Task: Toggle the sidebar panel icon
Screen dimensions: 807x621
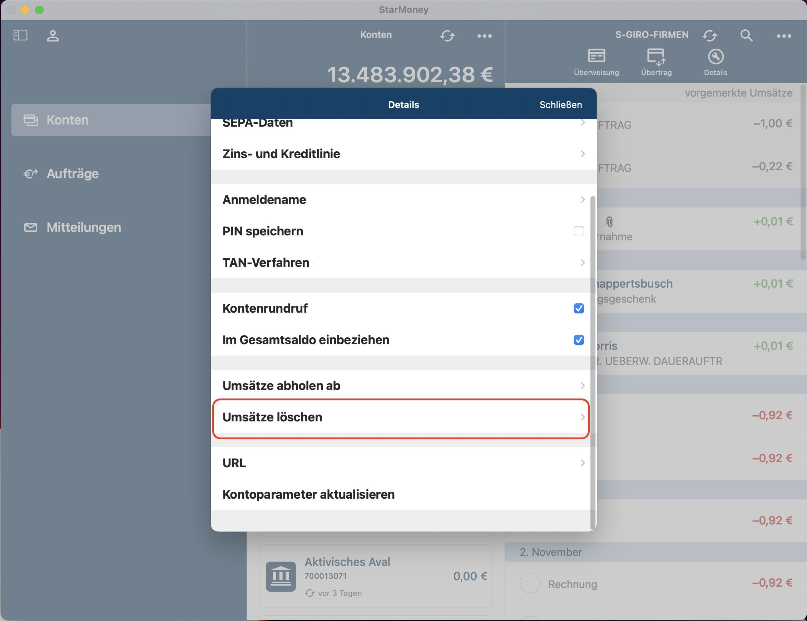Action: (x=20, y=35)
